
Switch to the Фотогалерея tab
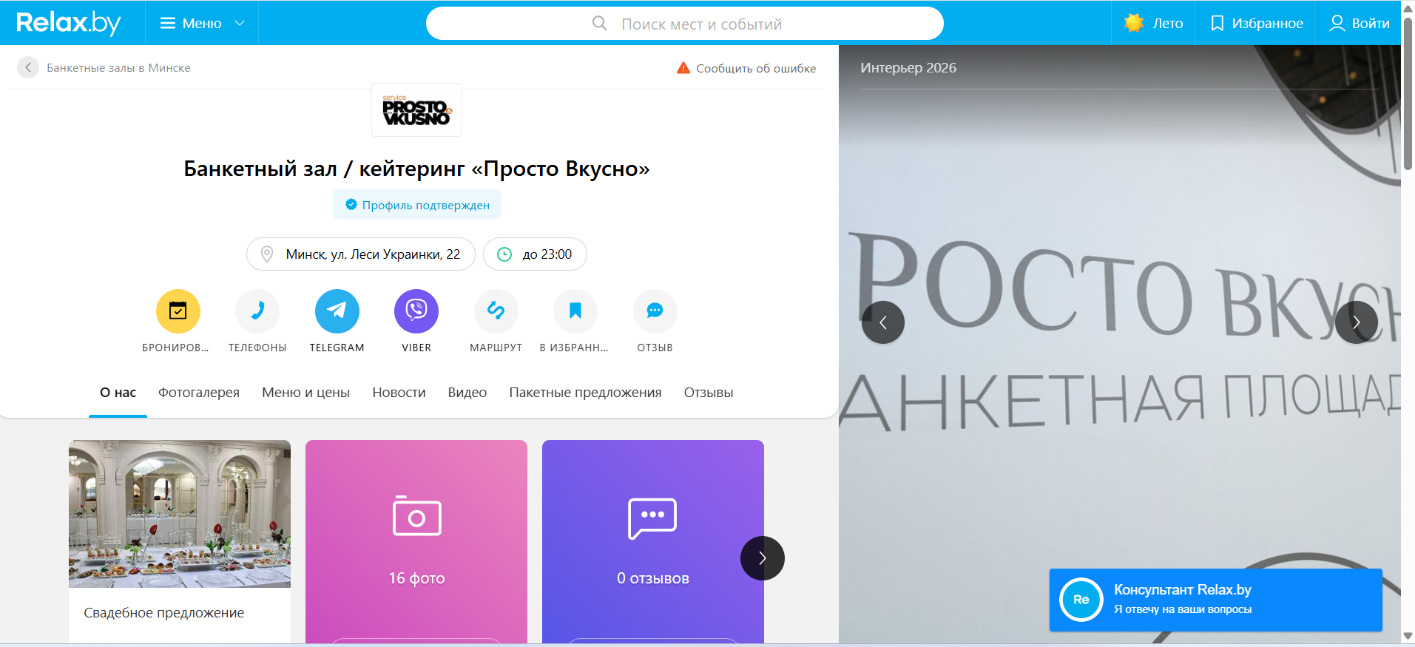pos(199,393)
